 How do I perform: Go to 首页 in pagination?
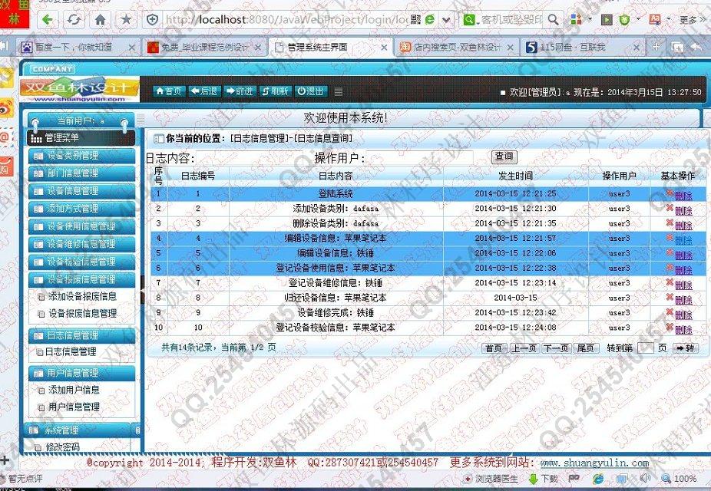click(x=494, y=348)
